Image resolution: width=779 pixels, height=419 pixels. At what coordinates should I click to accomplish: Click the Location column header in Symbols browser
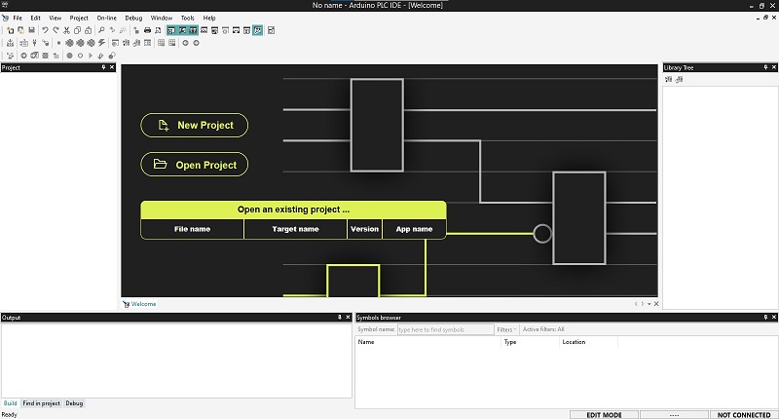pyautogui.click(x=588, y=342)
